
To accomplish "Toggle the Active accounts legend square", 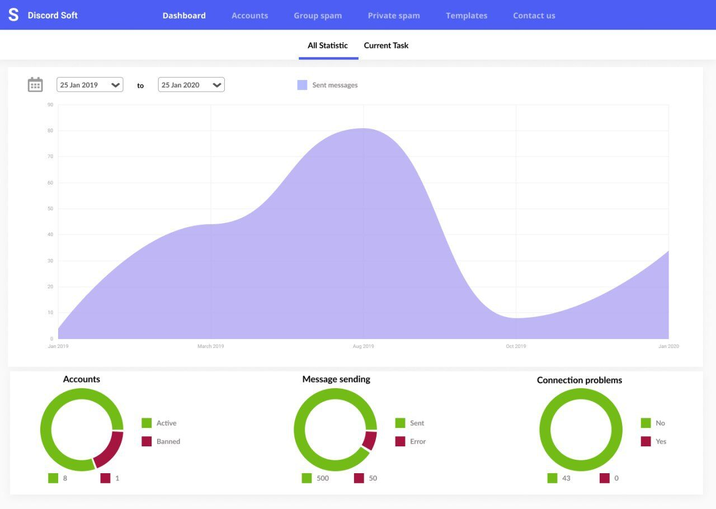I will coord(147,423).
